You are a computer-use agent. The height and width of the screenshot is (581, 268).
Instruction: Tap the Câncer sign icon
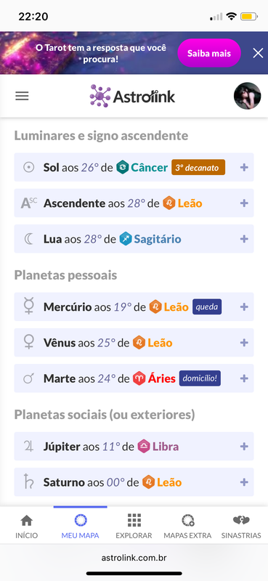[x=122, y=168]
